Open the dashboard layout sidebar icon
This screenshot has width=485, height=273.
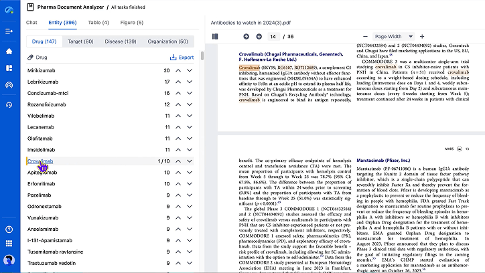[9, 68]
